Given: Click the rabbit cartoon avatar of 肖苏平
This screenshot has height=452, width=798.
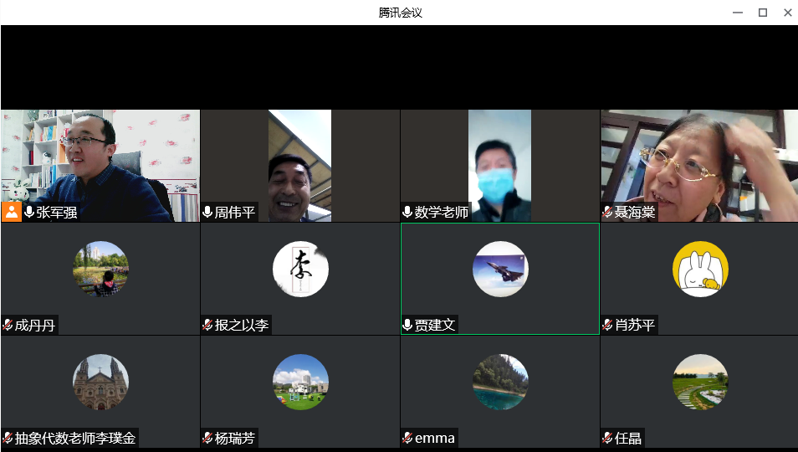Looking at the screenshot, I should click(x=700, y=269).
